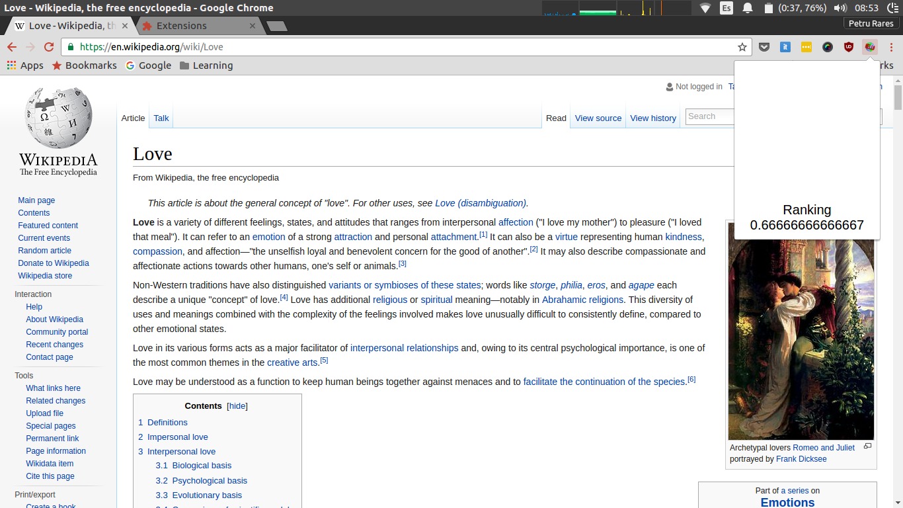Image resolution: width=903 pixels, height=508 pixels.
Task: Click the blue 'it' extension icon
Action: pos(785,47)
